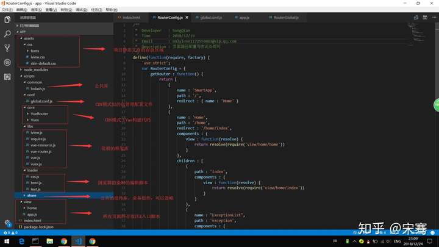Screen dimensions: 439x247
Task: Close the RouterConfig.js tab with its X
Action: tap(187, 17)
